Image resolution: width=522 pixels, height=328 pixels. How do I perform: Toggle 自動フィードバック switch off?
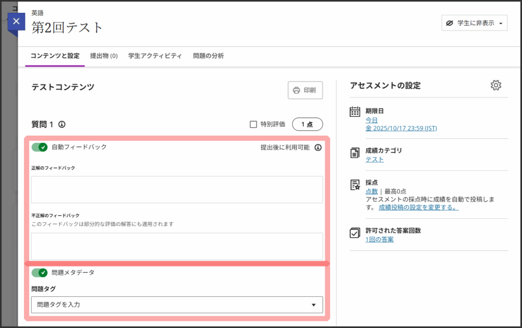39,147
